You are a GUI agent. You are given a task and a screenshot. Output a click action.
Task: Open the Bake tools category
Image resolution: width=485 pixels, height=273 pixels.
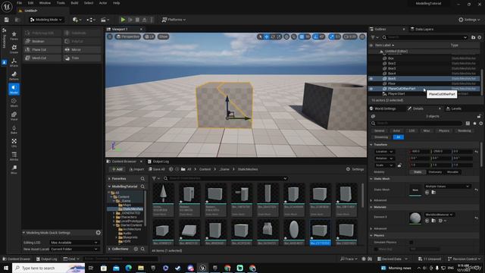(x=14, y=129)
